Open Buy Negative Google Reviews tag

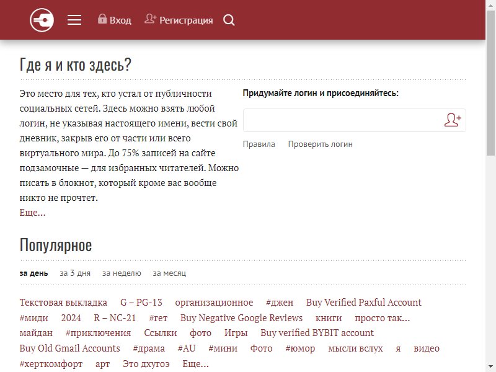(241, 318)
